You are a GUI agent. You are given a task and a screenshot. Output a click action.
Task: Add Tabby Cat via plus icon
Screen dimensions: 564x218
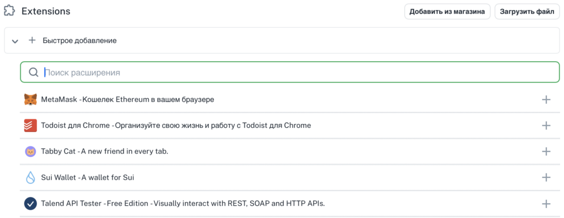546,151
